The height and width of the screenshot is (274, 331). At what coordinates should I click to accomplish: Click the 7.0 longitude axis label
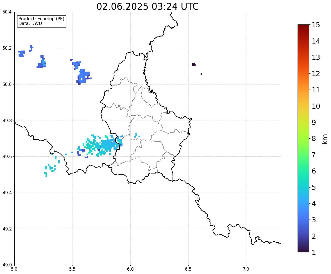click(x=246, y=269)
